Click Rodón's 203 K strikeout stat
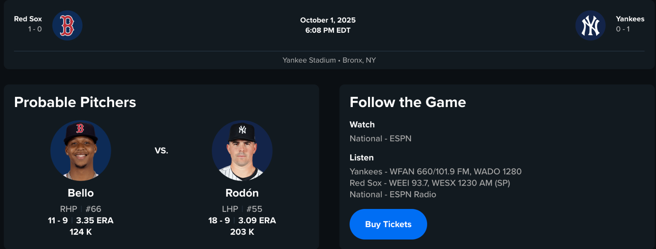The image size is (656, 249). pyautogui.click(x=242, y=232)
